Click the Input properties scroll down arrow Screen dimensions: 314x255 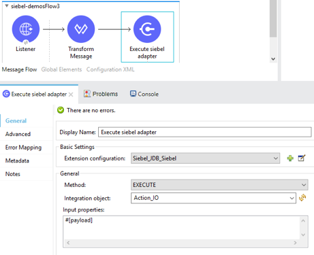(303, 235)
